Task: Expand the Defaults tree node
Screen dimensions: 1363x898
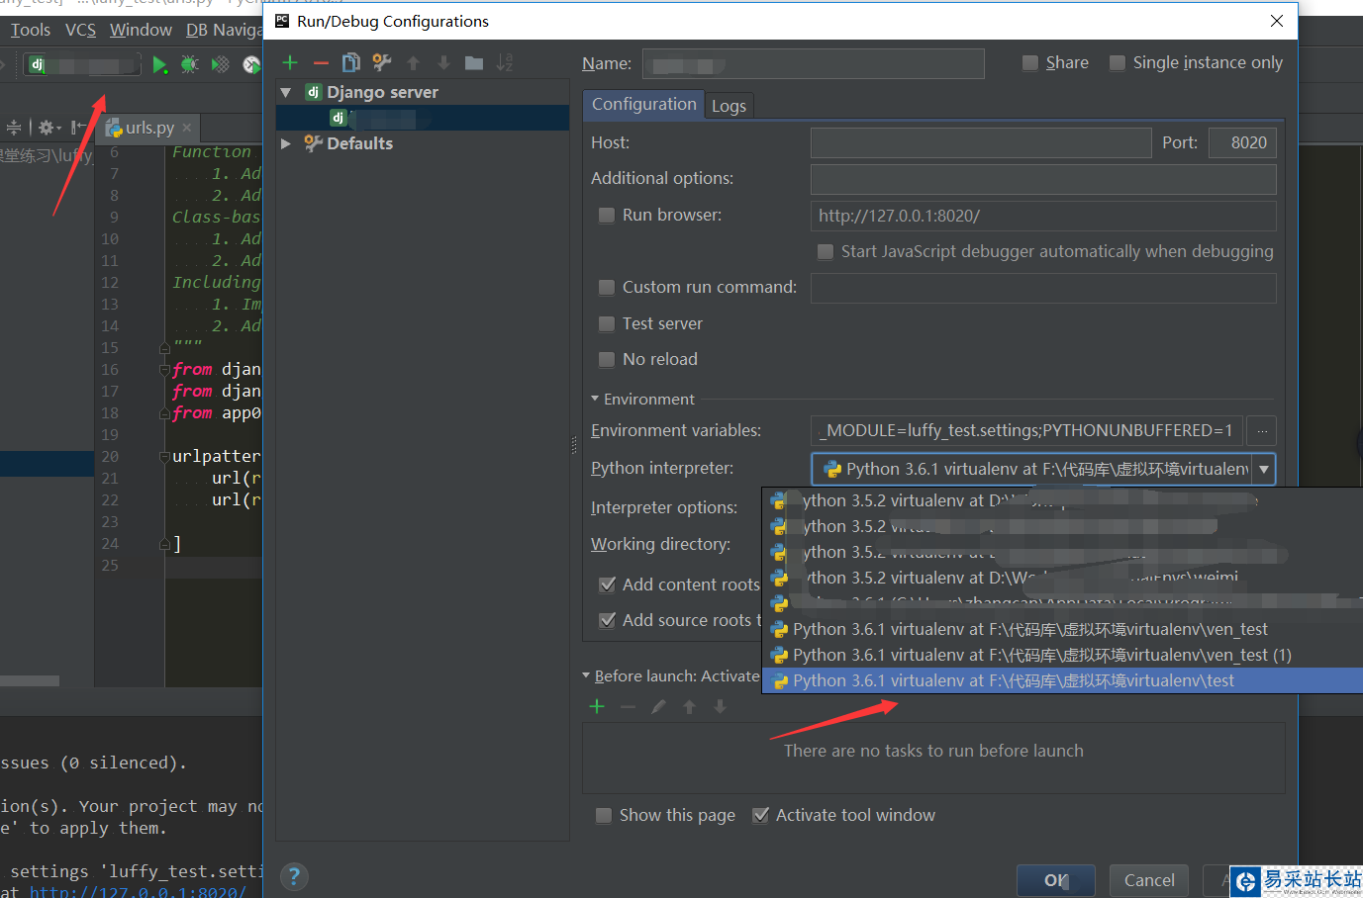Action: [x=286, y=143]
